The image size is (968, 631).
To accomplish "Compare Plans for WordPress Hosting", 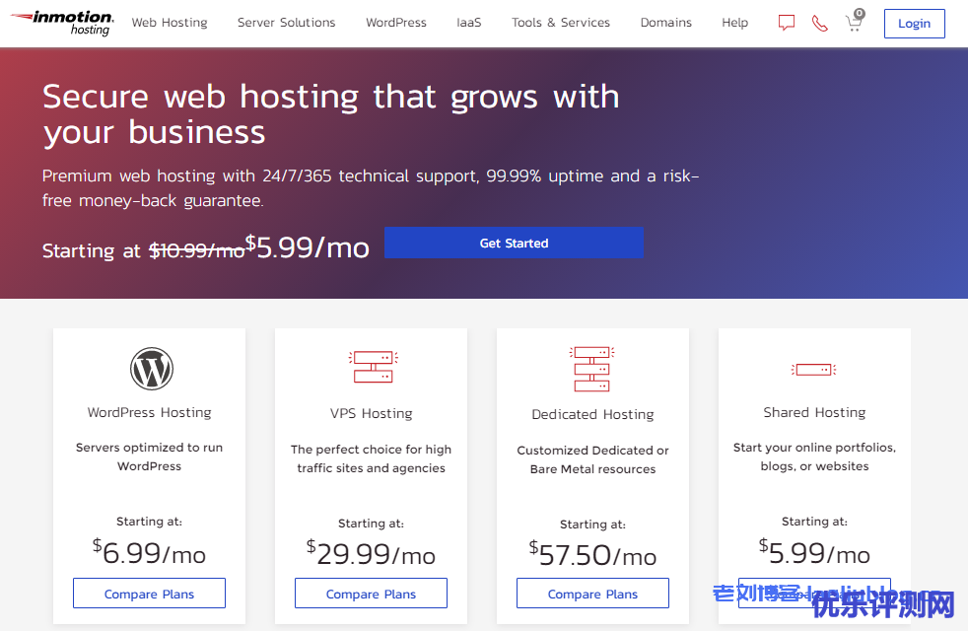I will coord(149,594).
